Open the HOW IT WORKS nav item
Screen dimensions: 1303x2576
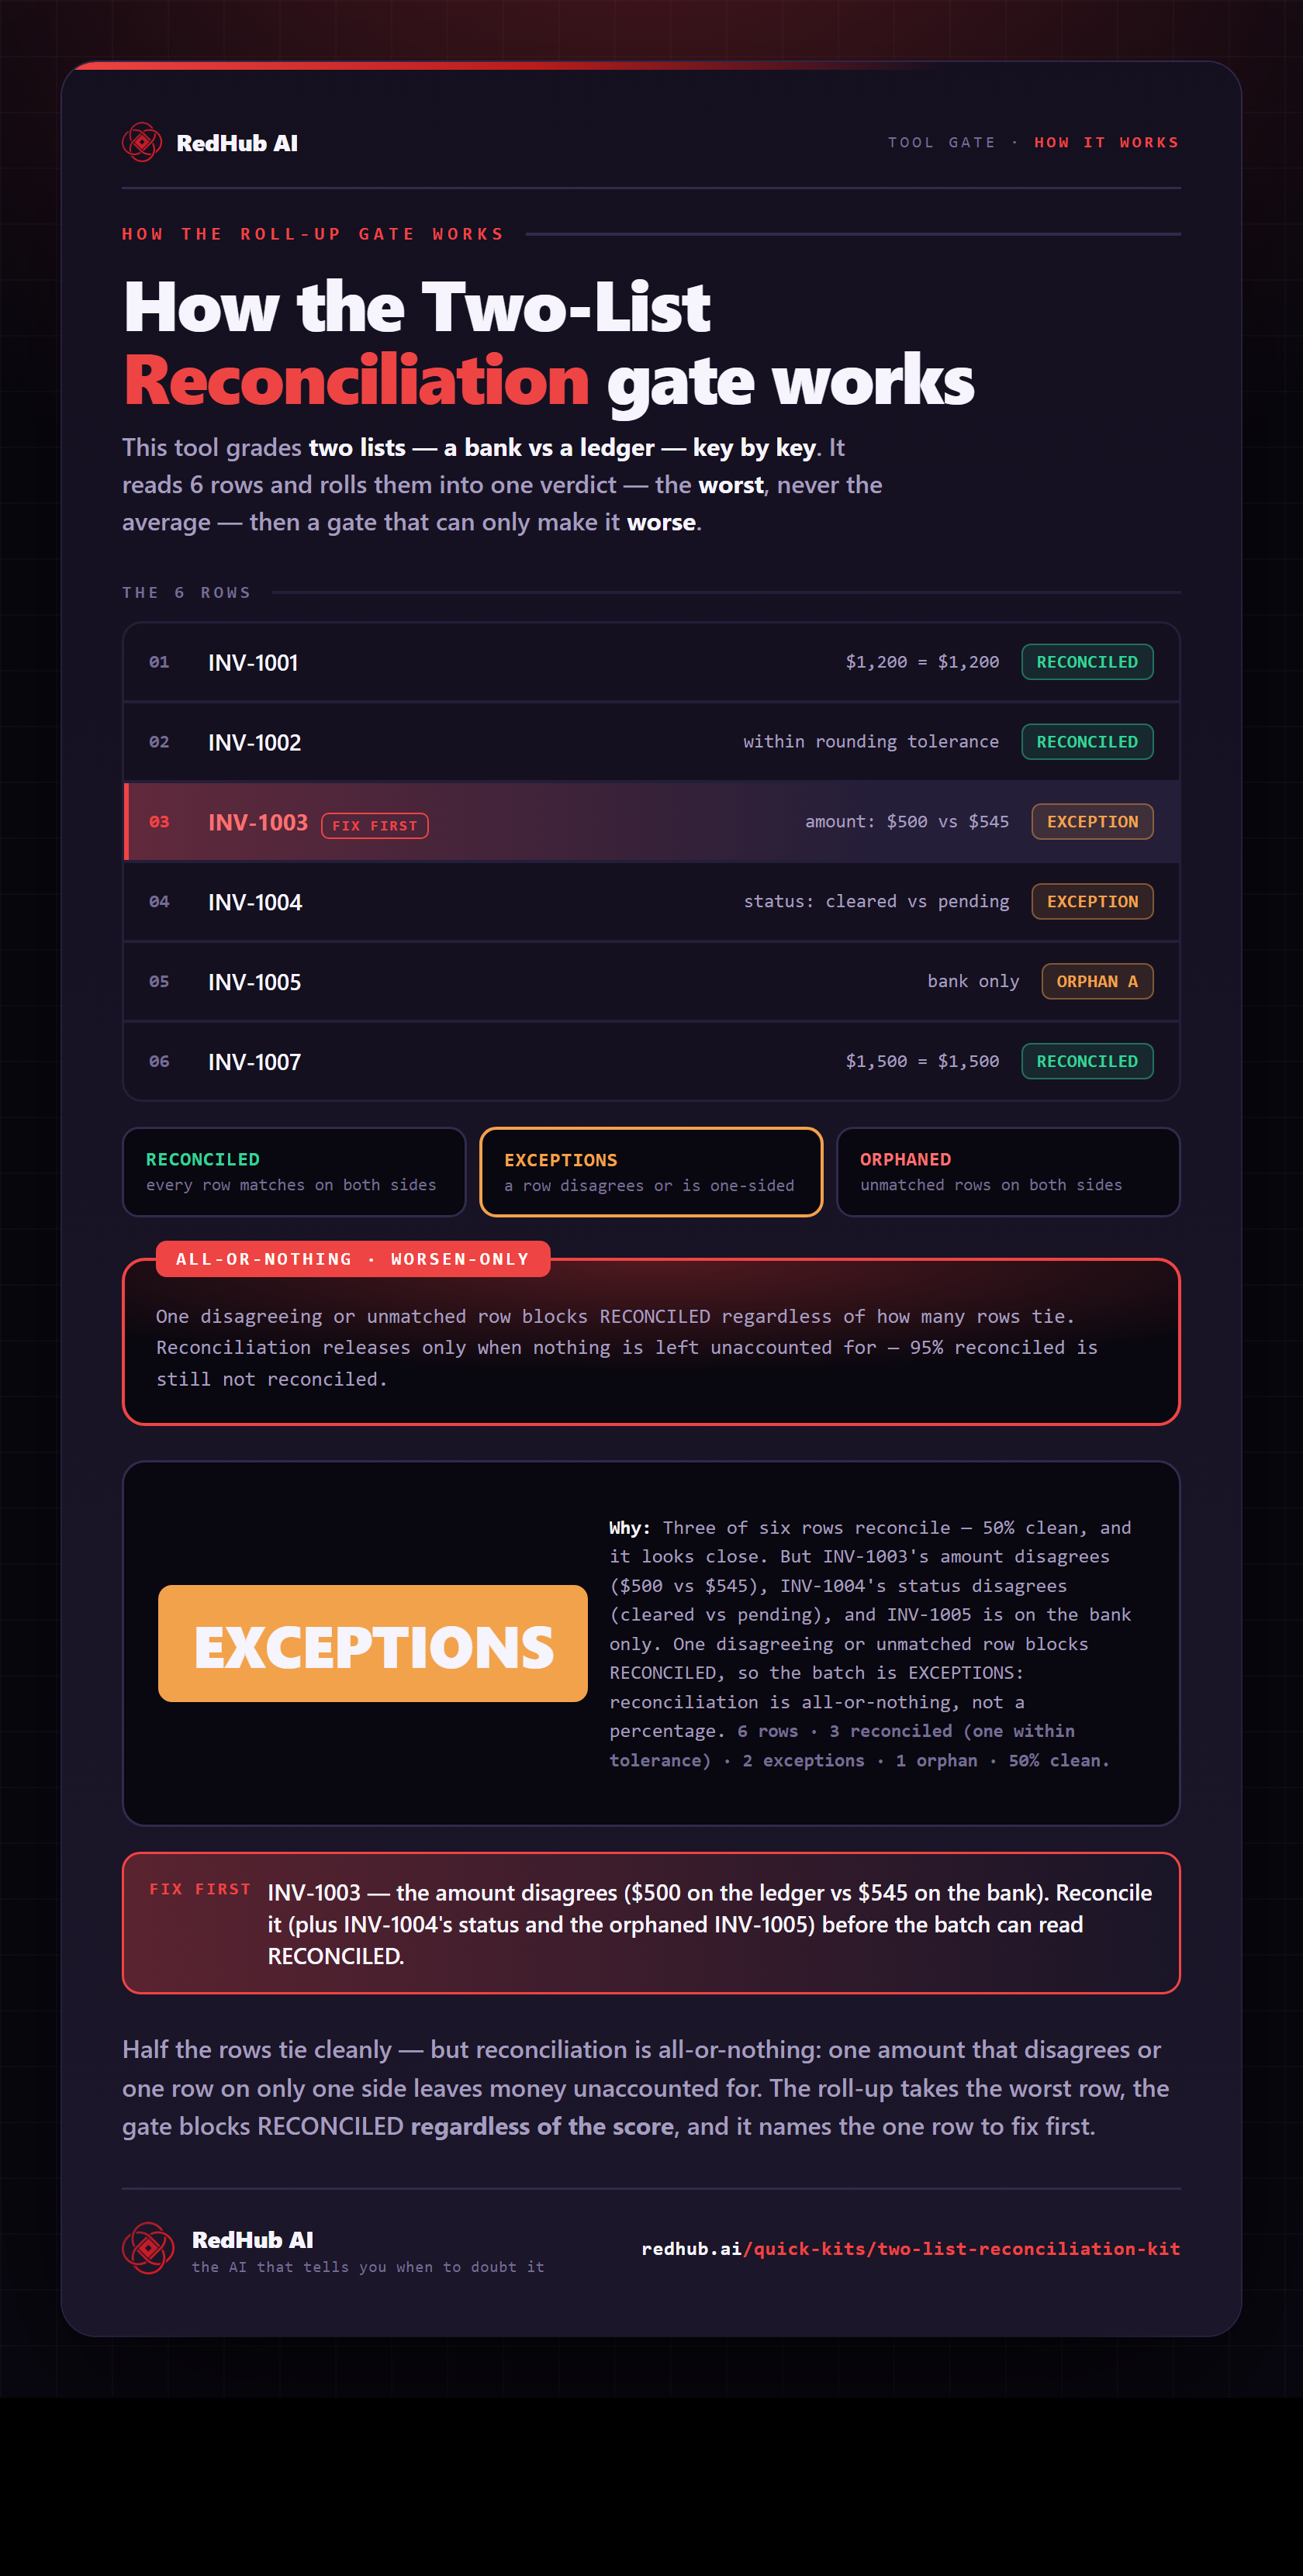[1106, 142]
